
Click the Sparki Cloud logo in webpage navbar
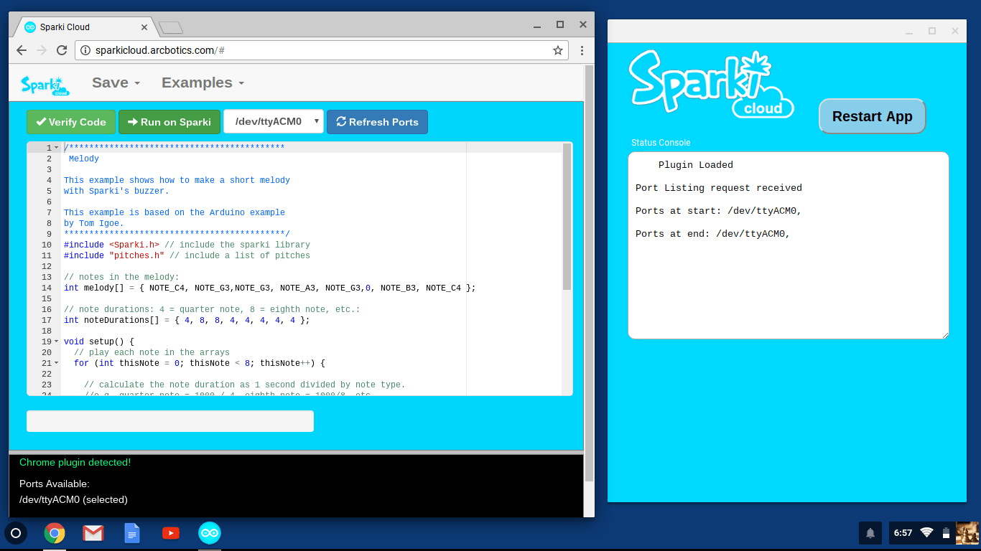point(45,85)
